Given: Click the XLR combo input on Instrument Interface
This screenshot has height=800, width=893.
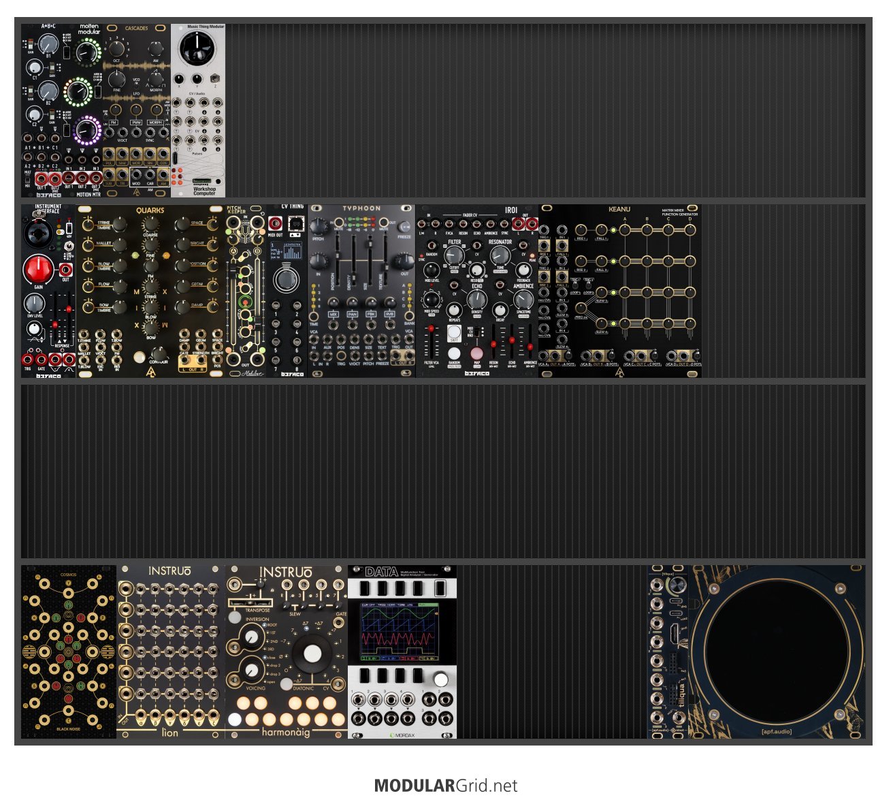Looking at the screenshot, I should [x=37, y=235].
